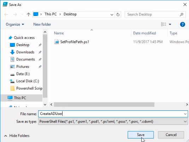
Task: Open the Powershell Scripts folder
Action: click(29, 88)
